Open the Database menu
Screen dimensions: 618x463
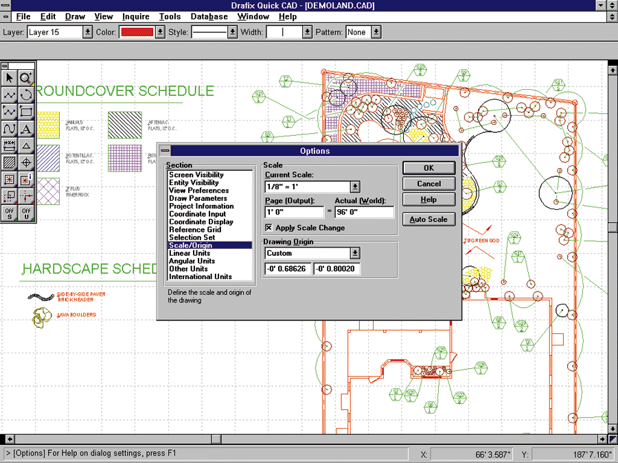209,16
